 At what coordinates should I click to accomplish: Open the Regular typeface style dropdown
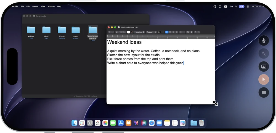tap(151, 32)
